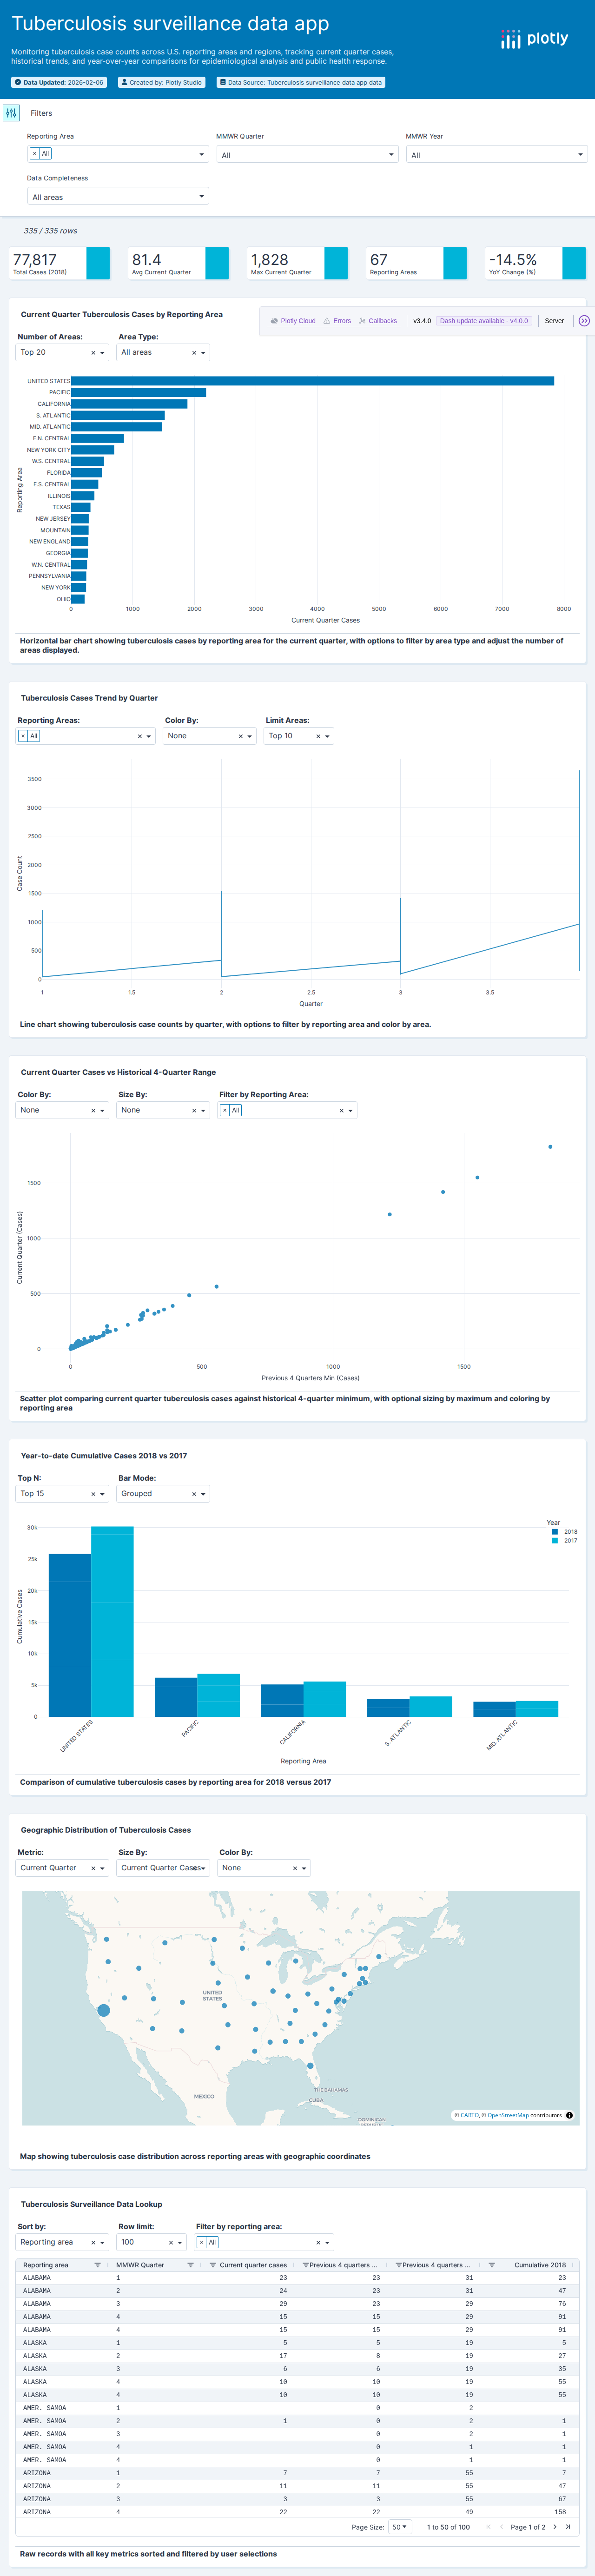Toggle the Filters panel sliders icon
This screenshot has width=595, height=2576.
(11, 113)
